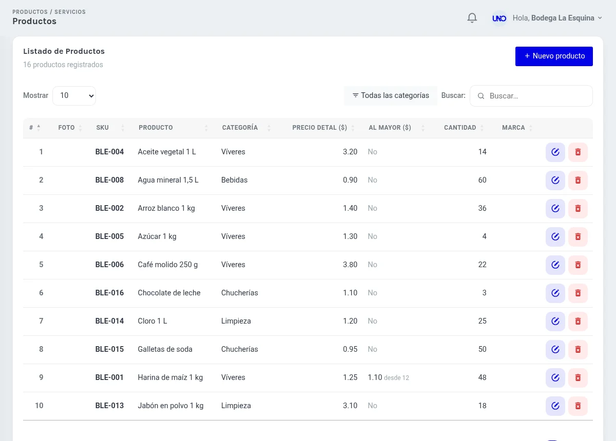Edit the Agua mineral 1,5 L row
The height and width of the screenshot is (441, 616).
coord(555,181)
